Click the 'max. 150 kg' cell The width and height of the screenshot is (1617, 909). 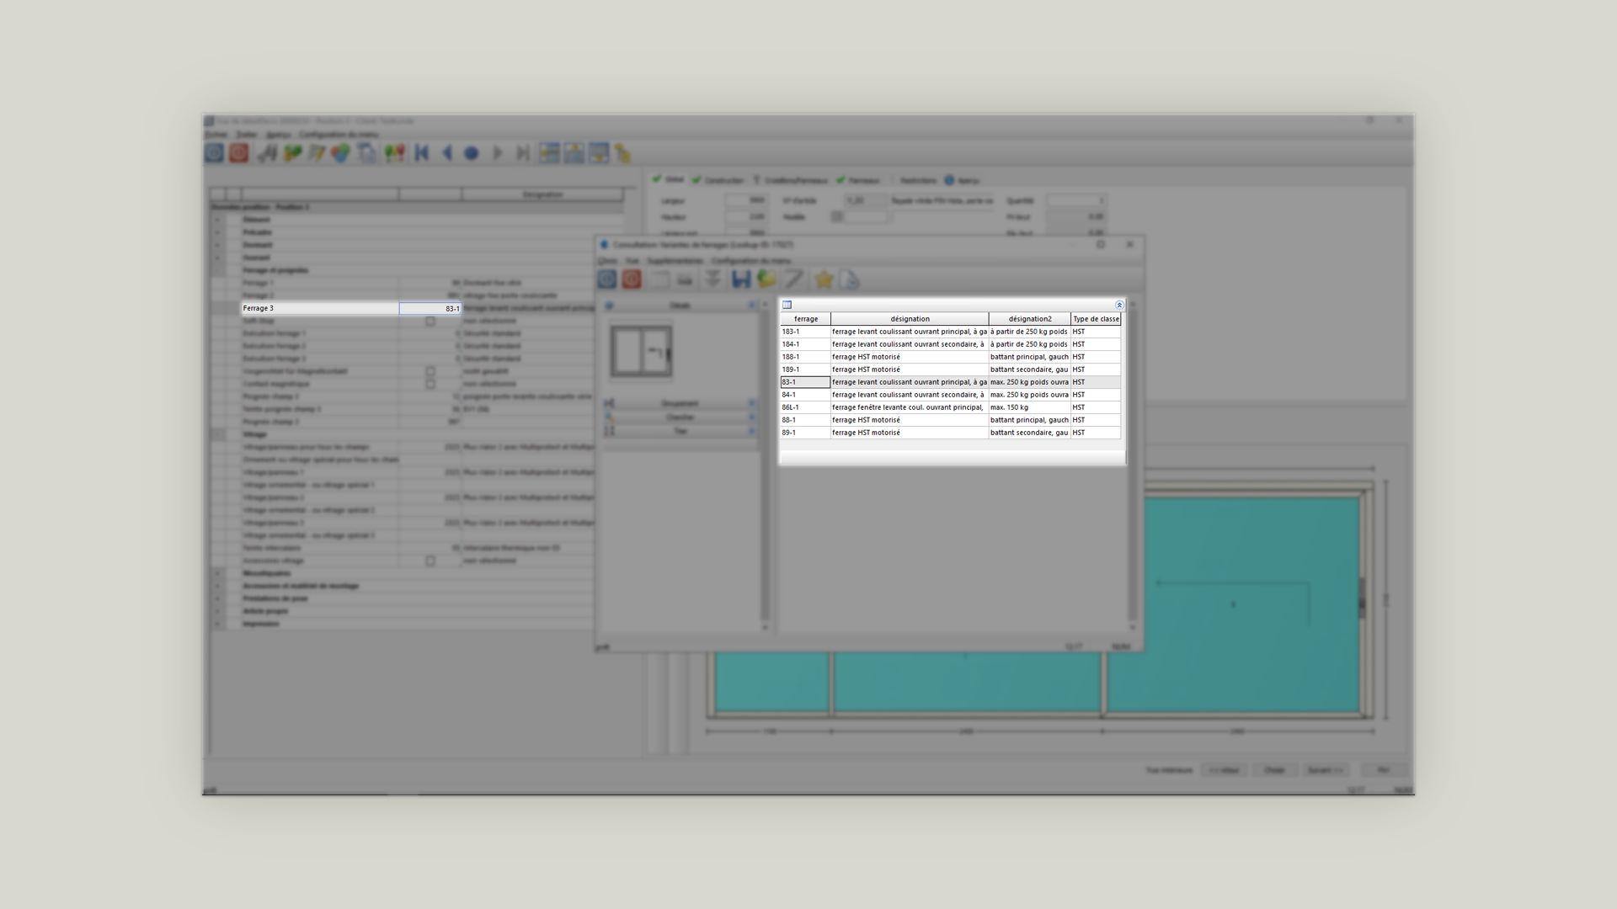coord(1030,407)
